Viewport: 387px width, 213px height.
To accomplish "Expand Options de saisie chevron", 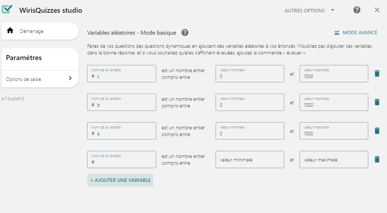I will coord(70,78).
